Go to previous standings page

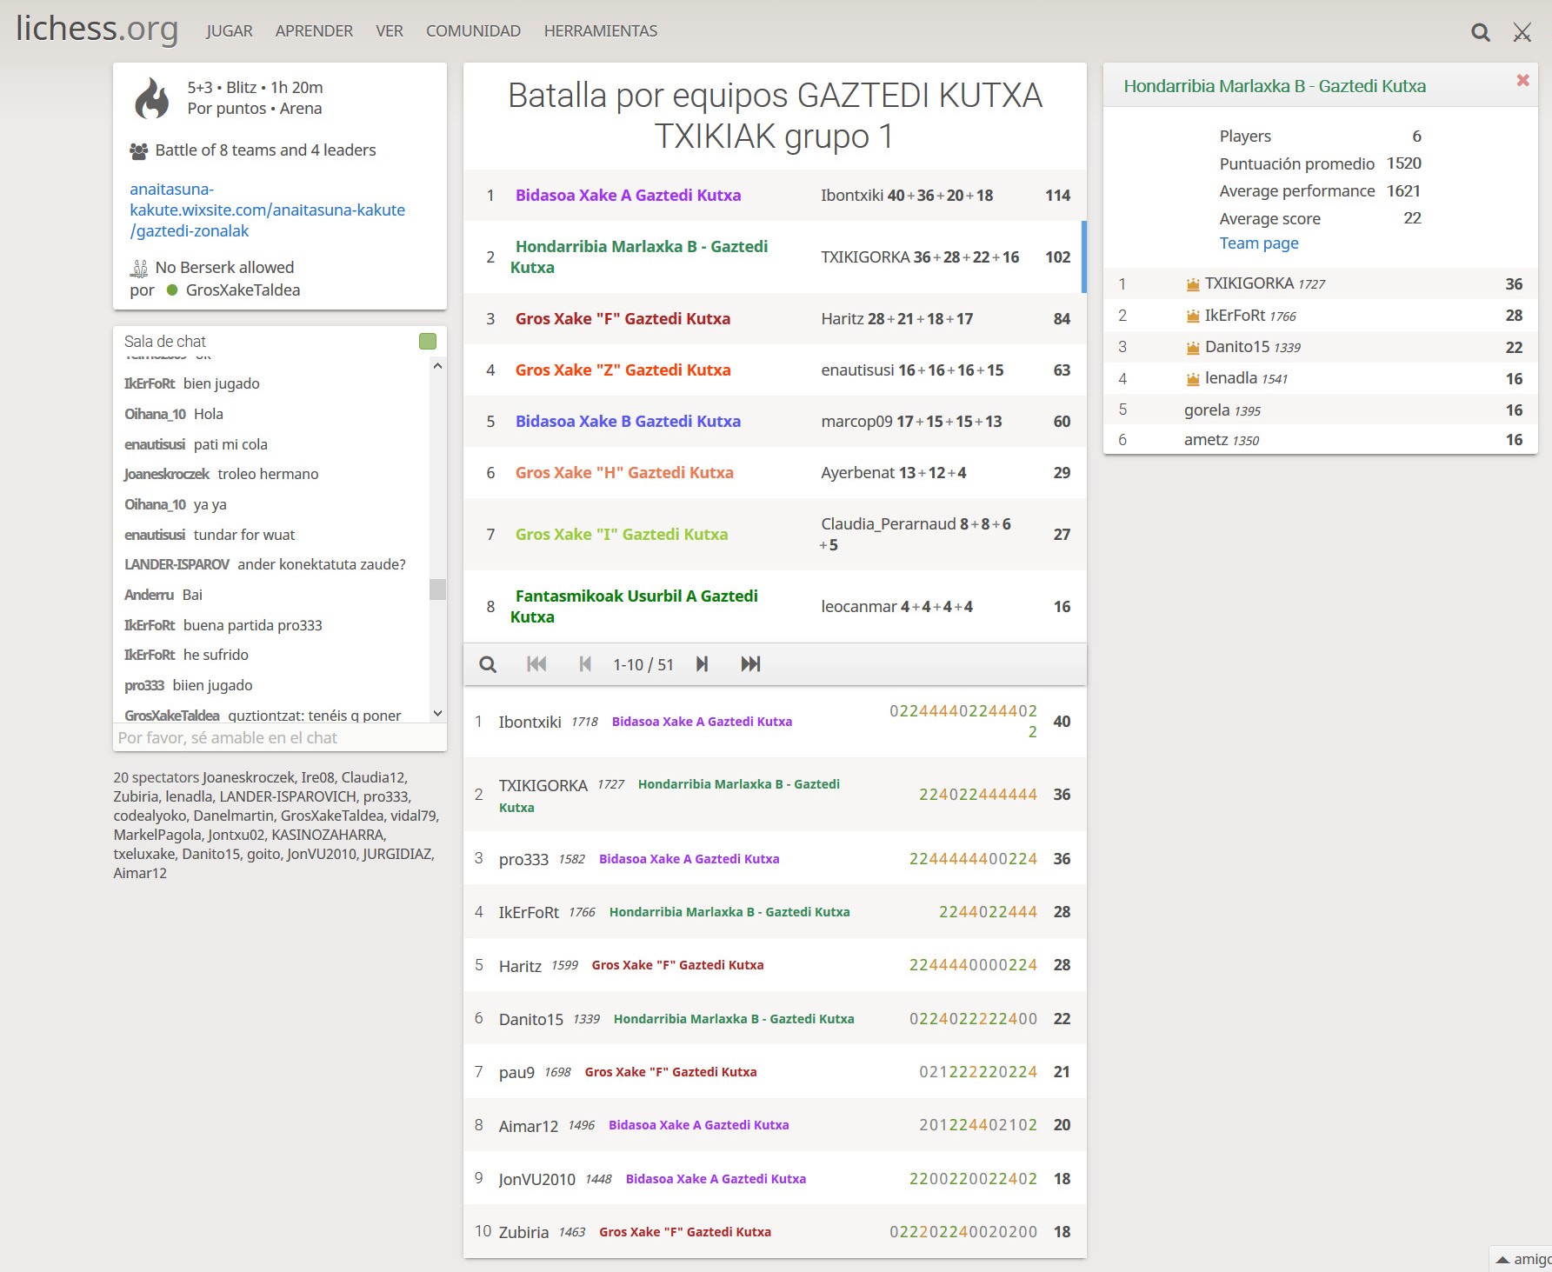click(x=585, y=664)
